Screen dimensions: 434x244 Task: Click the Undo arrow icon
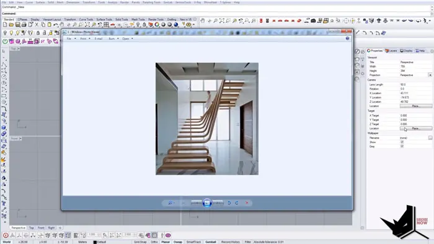pos(56,25)
